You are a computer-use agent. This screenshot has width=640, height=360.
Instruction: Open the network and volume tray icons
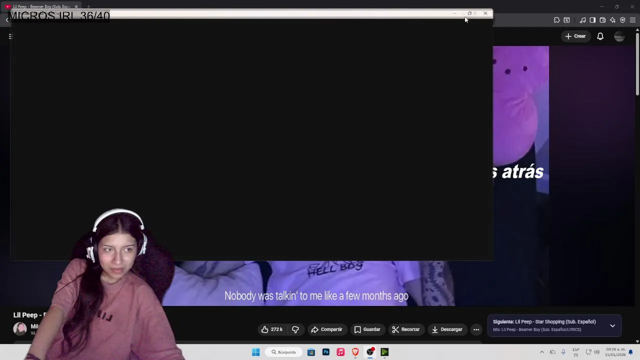pyautogui.click(x=592, y=352)
